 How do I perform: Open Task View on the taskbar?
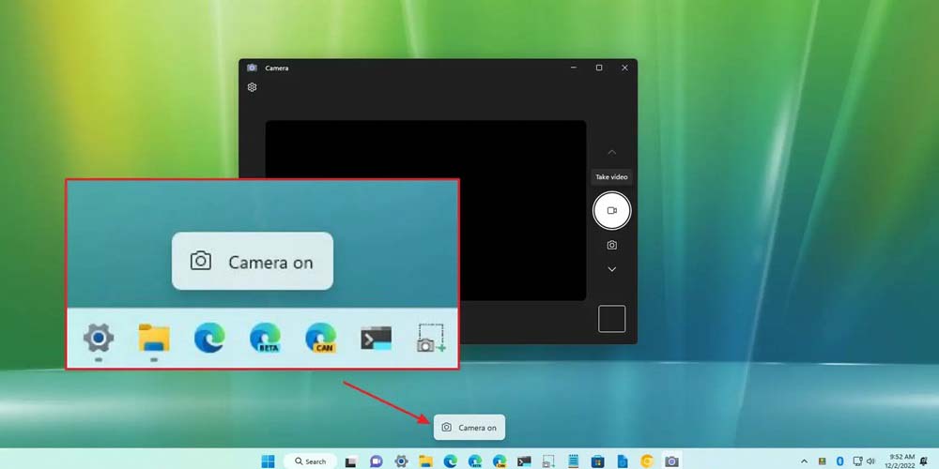[351, 461]
